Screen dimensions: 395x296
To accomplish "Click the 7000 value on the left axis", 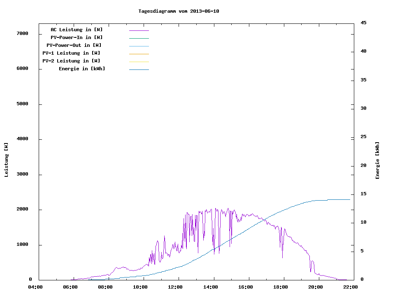I will click(22, 33).
